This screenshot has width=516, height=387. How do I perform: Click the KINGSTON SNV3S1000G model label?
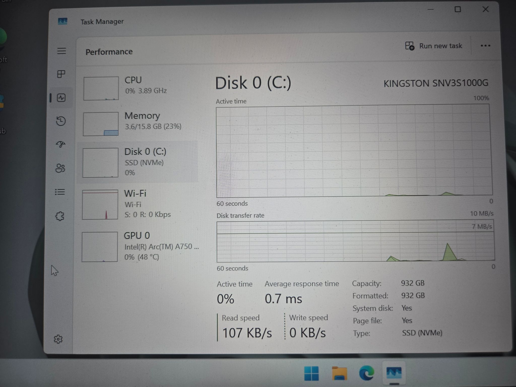436,83
